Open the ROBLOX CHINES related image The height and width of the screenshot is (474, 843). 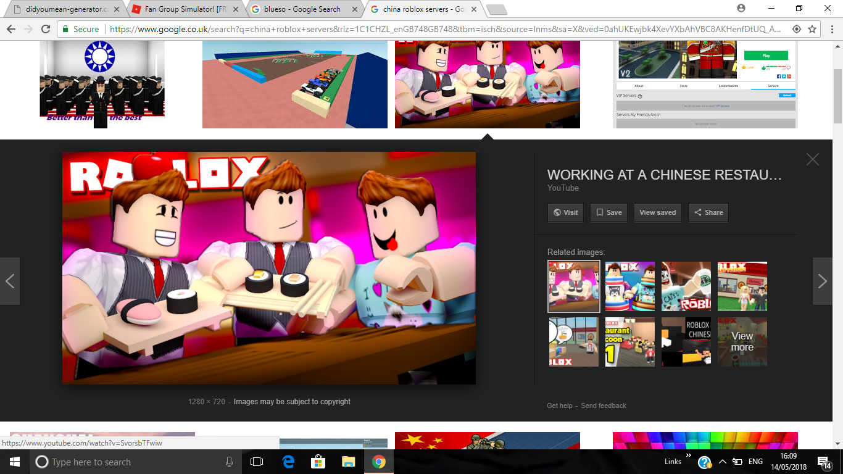tap(686, 342)
